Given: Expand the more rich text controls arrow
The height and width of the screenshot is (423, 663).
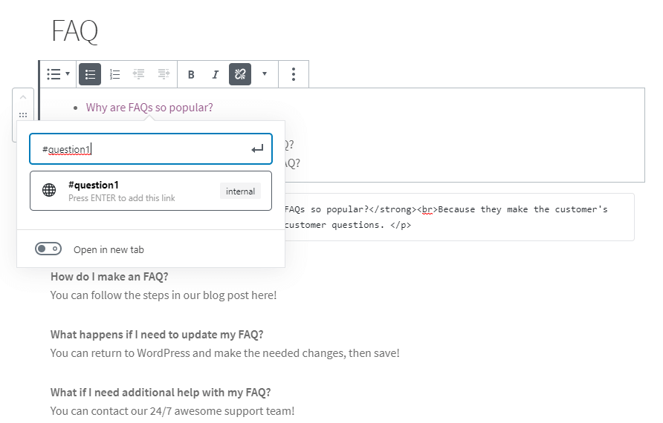Looking at the screenshot, I should 265,74.
